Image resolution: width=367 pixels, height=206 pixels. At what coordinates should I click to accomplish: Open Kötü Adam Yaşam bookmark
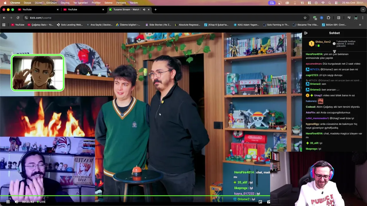click(x=246, y=25)
